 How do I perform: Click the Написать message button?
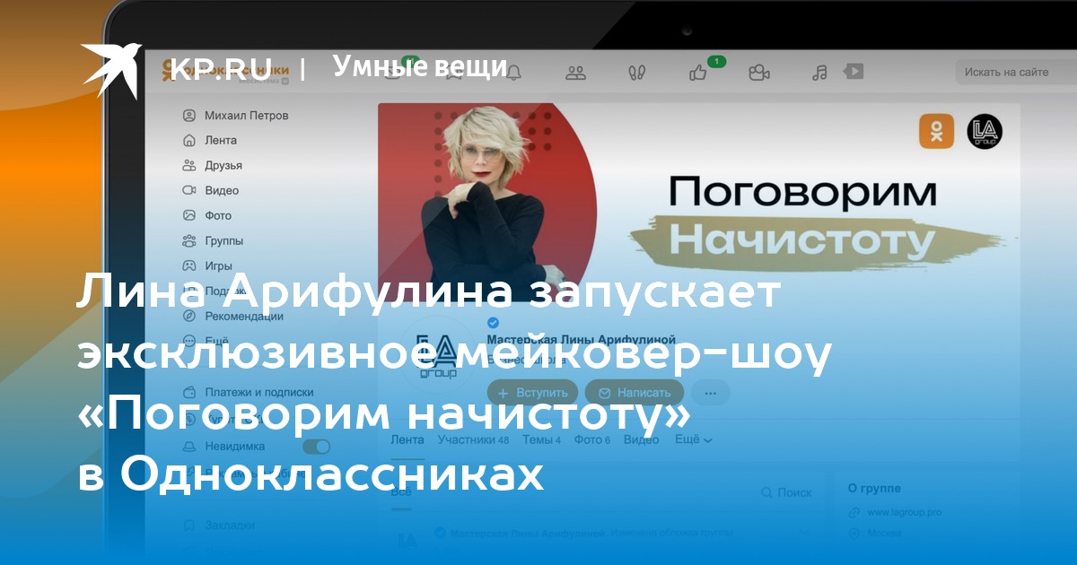point(635,392)
